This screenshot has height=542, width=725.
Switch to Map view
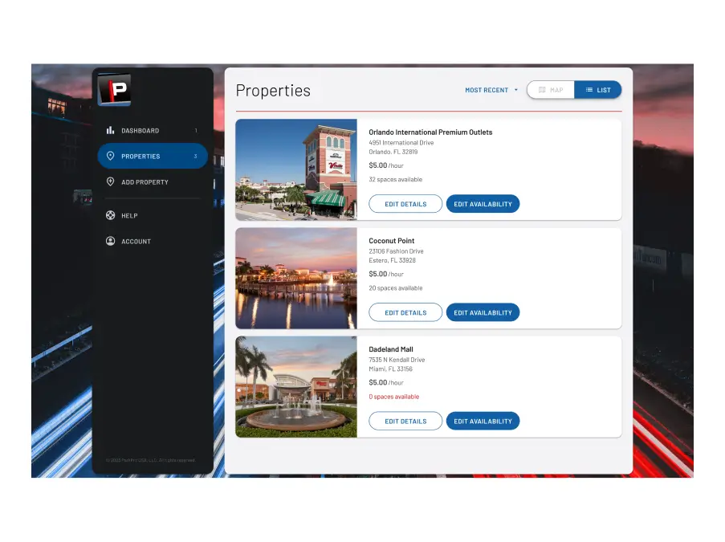coord(551,90)
